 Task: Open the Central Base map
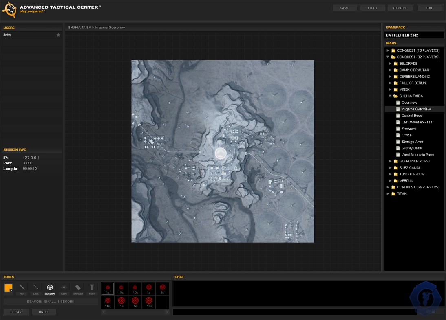(x=412, y=116)
